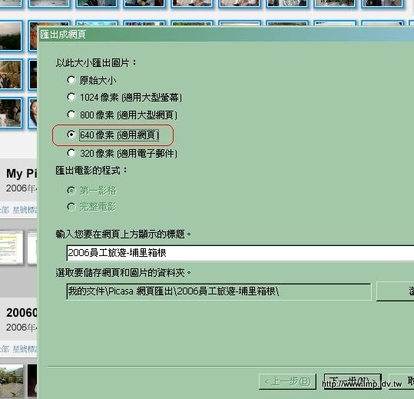This screenshot has width=414, height=399.
Task: Select the group photo thumbnail beside 320 option
Action: click(x=10, y=113)
